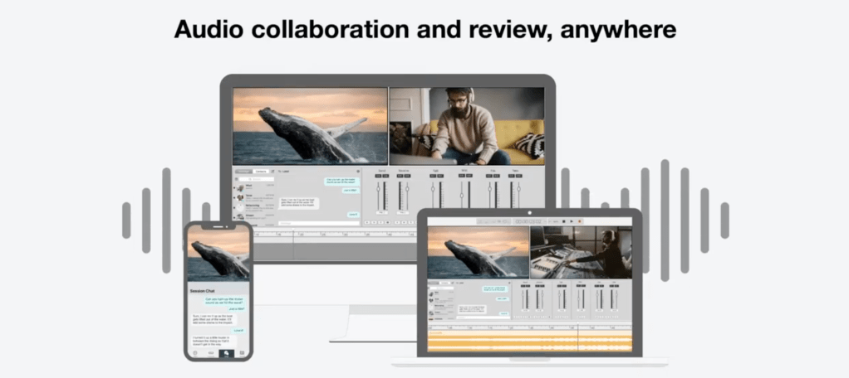Screen dimensions: 849x378
Task: Tap the leftmost icon in phone bottom bar
Action: point(195,353)
